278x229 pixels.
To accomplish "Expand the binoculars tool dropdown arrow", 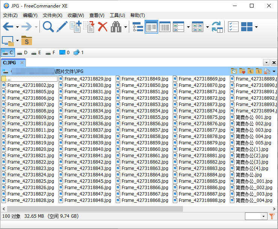I will (x=125, y=27).
